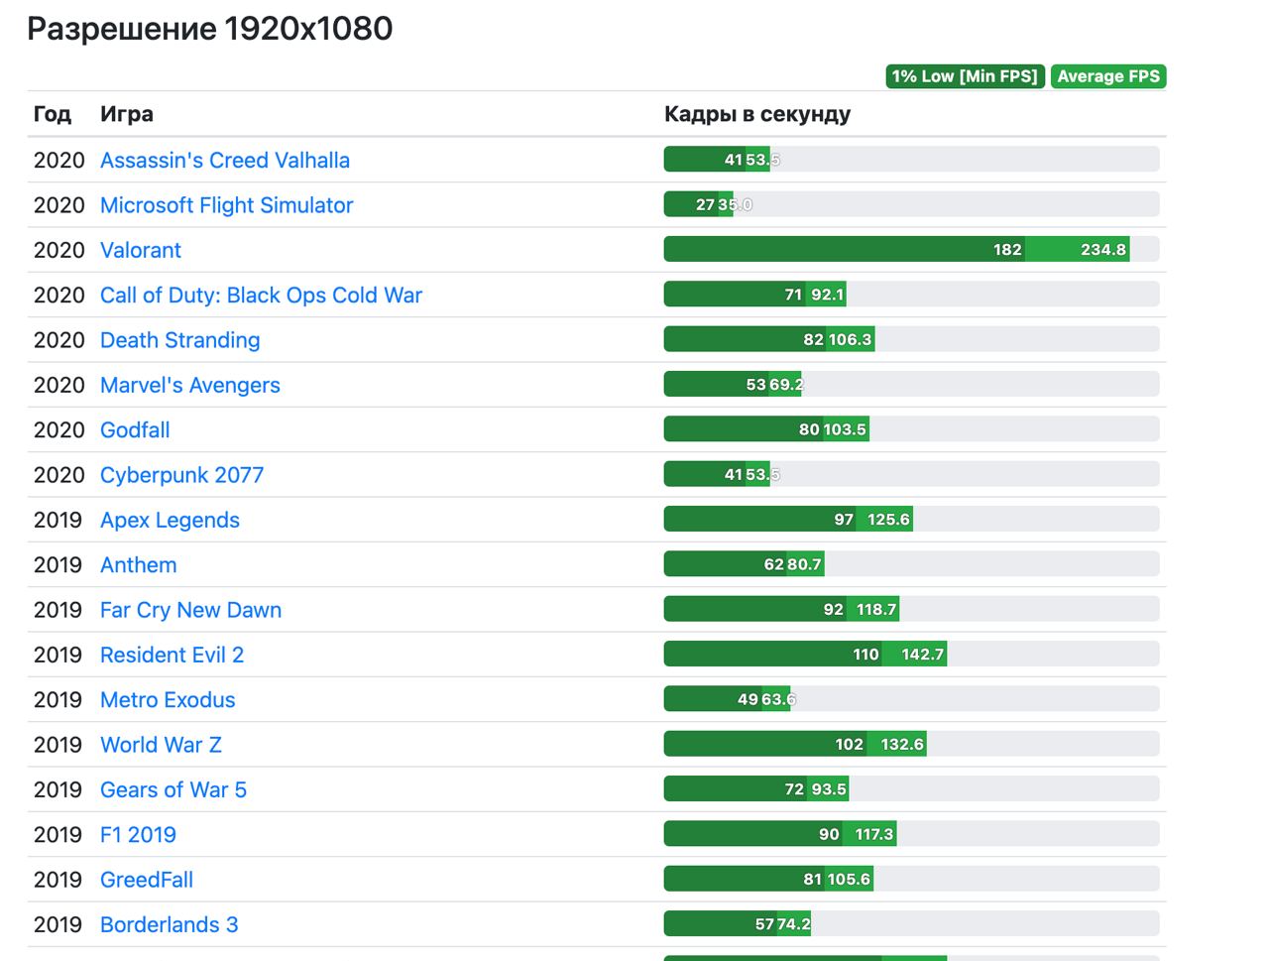This screenshot has width=1269, height=961.
Task: Click the Год column header
Action: tap(53, 114)
